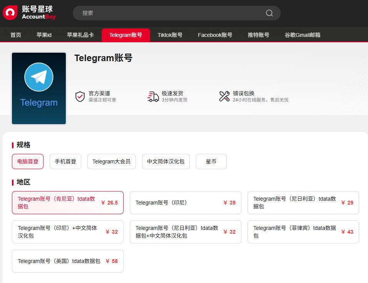Open the 苹果id navigation tab

(44, 35)
